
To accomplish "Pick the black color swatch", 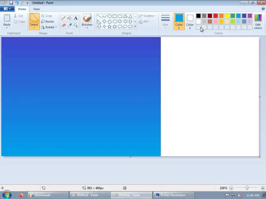I will (x=198, y=16).
